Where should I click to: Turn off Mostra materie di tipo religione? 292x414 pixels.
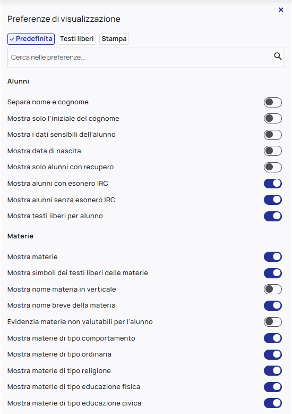coord(273,371)
